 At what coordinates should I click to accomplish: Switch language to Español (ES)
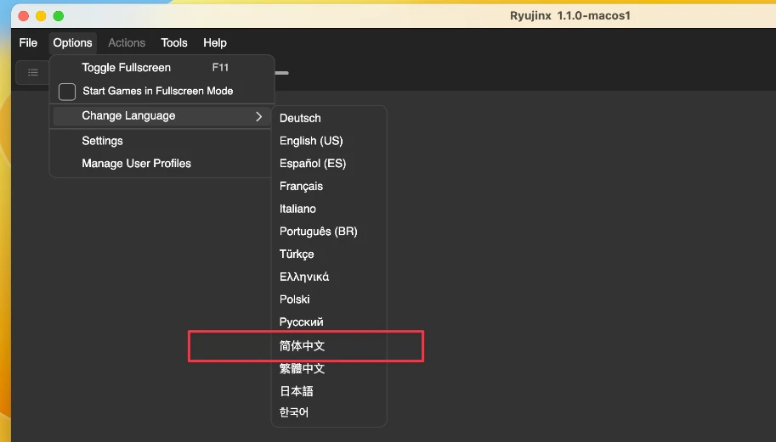coord(329,164)
